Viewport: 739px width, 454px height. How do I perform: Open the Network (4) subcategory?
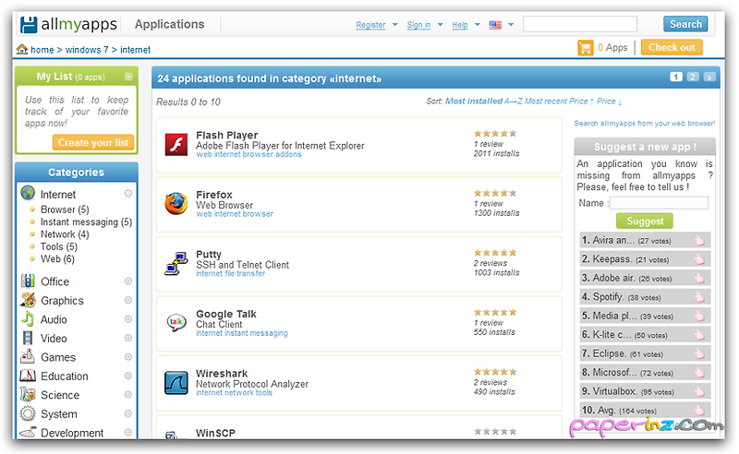(x=65, y=234)
